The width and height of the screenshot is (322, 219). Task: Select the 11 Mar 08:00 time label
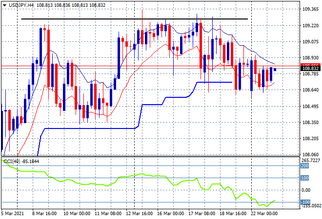pos(108,214)
